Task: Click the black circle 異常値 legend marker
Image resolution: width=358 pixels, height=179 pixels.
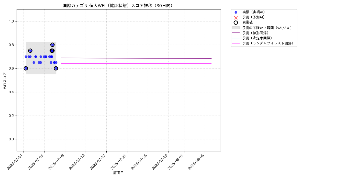Action: tap(236, 23)
